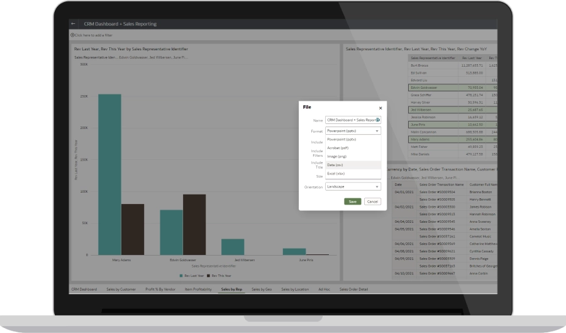Choose Powerpoint (pptx) in the list

point(341,139)
